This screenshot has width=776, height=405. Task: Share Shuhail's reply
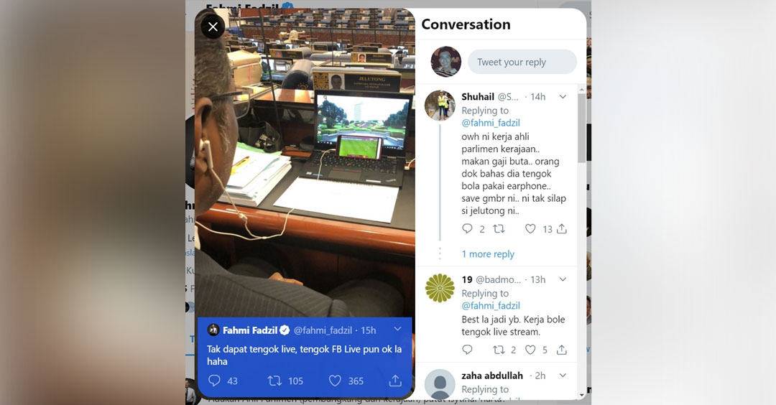pos(562,228)
